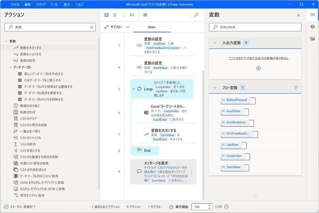Start the recorder icon
Screen dimensions: 319x213
(145, 15)
